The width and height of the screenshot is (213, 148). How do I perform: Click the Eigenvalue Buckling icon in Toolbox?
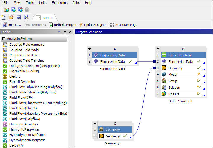pos(5,71)
